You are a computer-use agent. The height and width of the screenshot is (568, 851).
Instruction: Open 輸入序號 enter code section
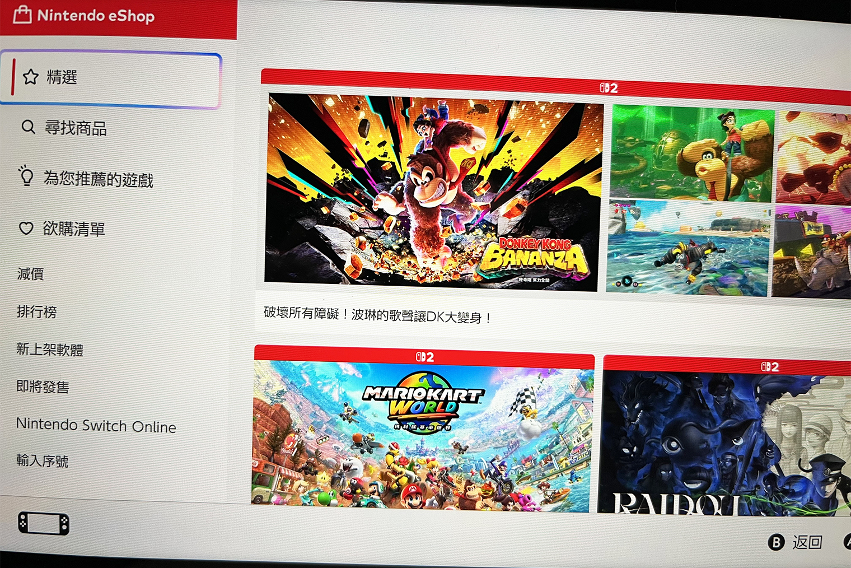click(x=42, y=460)
